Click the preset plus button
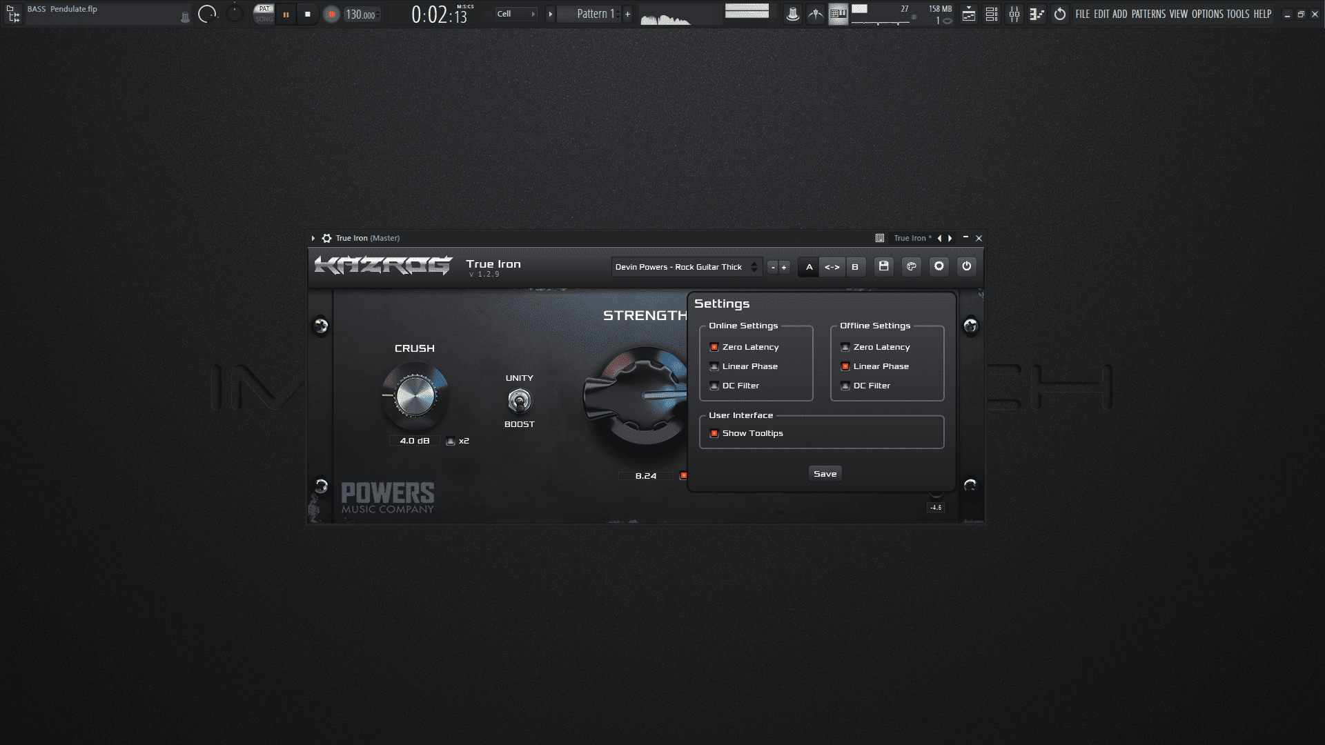The width and height of the screenshot is (1325, 745). 784,267
